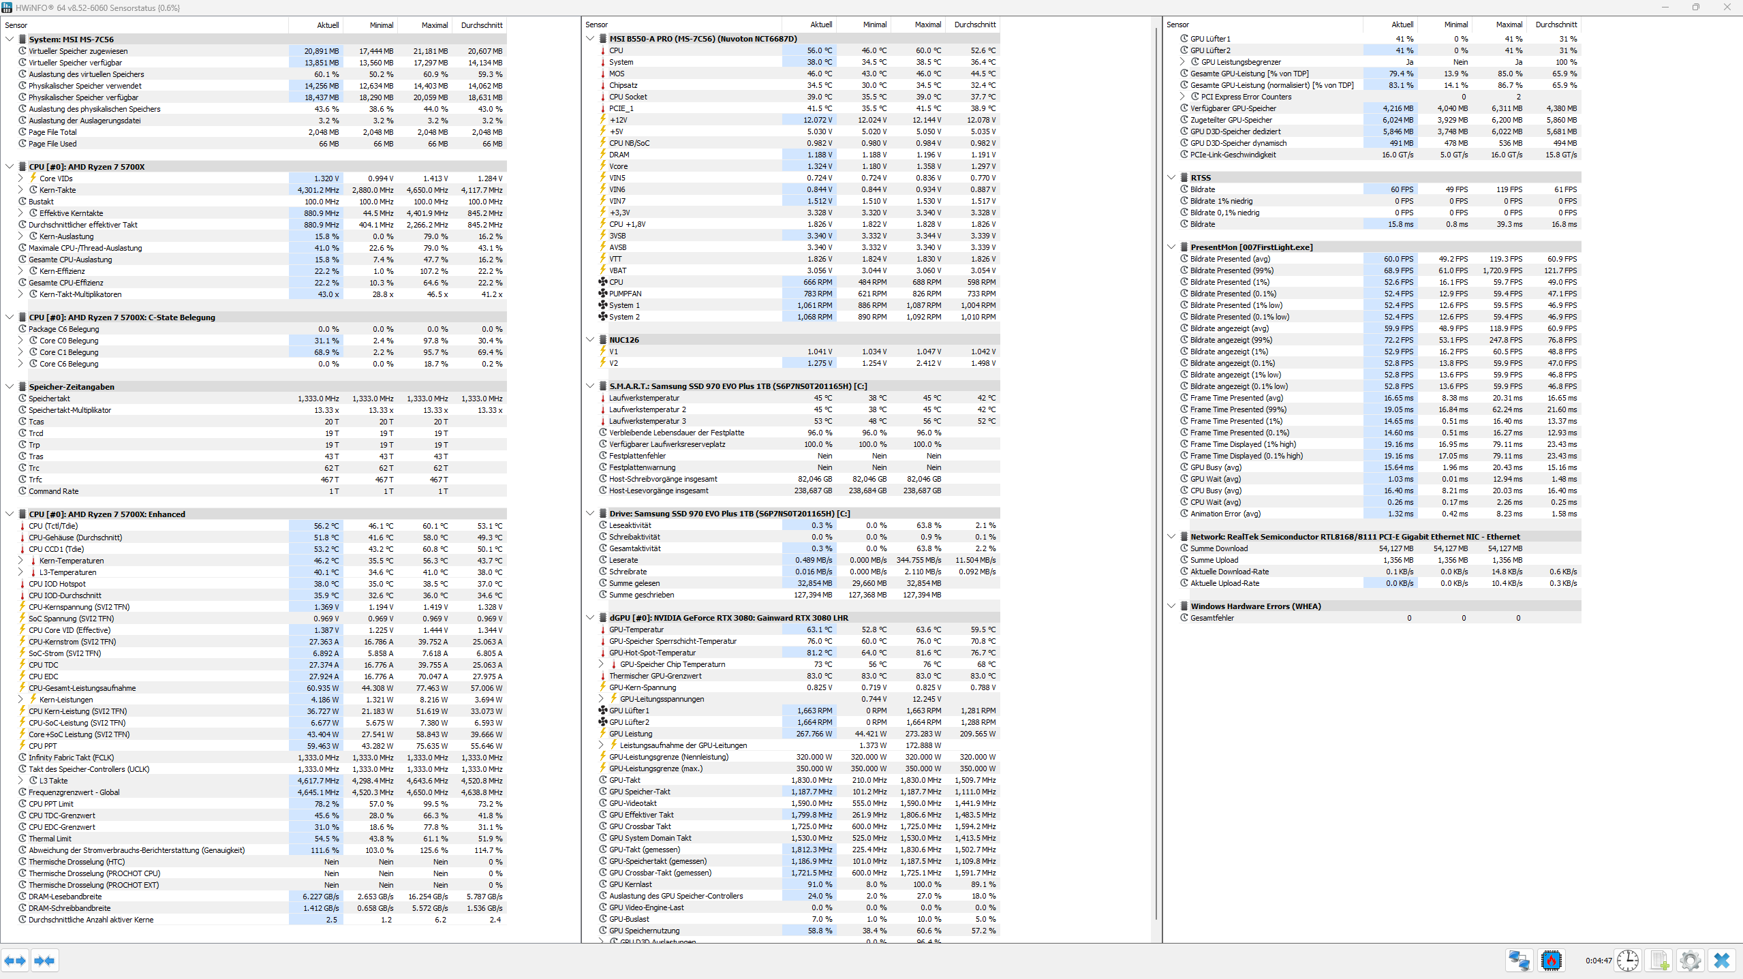Click the chip icon of System: MSI MS-7C56

click(22, 40)
